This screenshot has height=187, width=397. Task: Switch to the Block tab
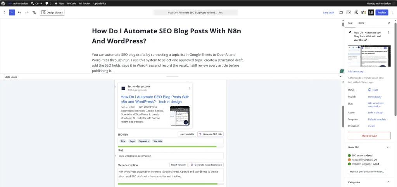[x=361, y=23]
